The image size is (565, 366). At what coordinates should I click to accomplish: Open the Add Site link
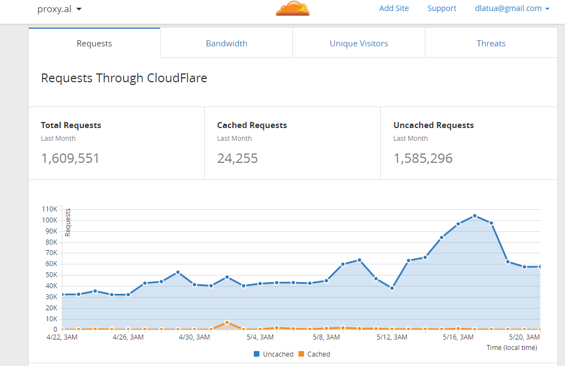pyautogui.click(x=394, y=8)
